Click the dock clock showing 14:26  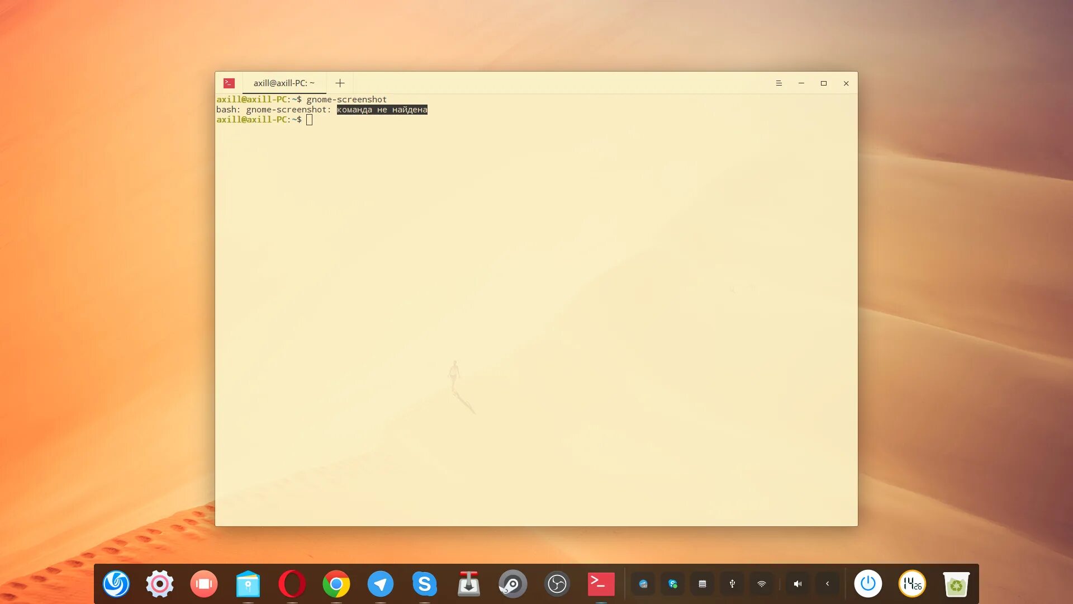(912, 584)
